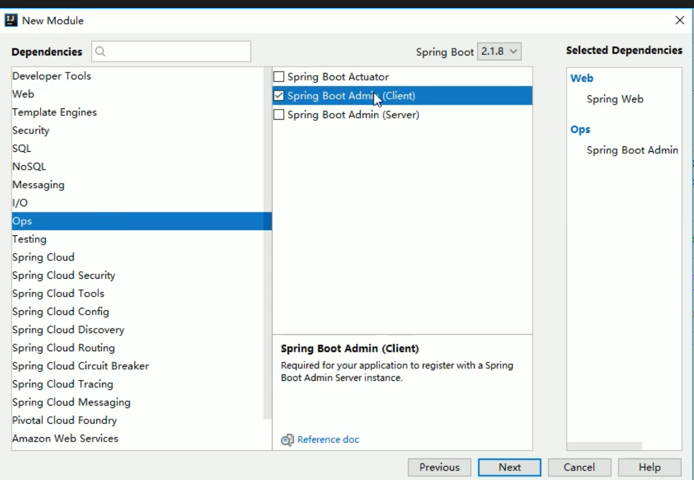This screenshot has width=694, height=480.
Task: Click the IntelliJ logo icon in title bar
Action: coord(11,20)
